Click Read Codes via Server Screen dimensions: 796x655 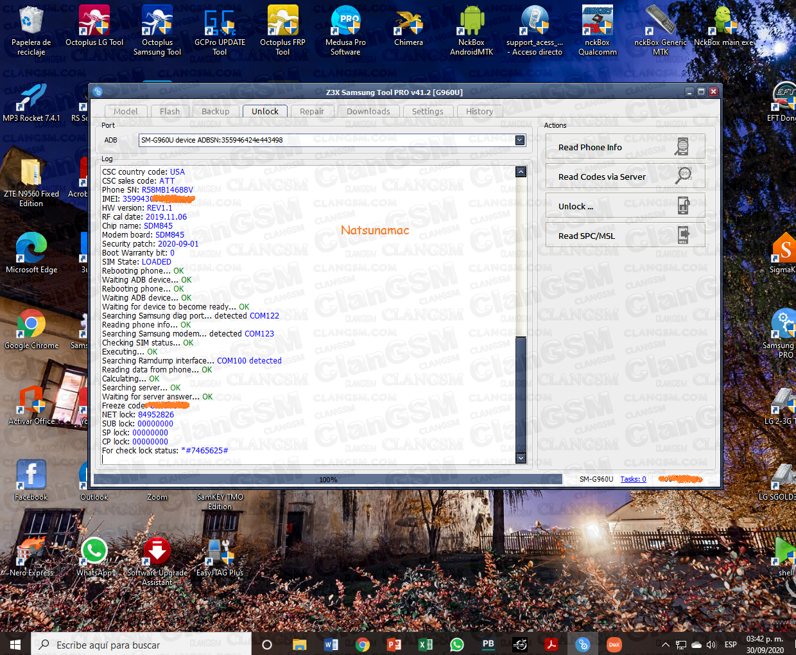pos(625,177)
